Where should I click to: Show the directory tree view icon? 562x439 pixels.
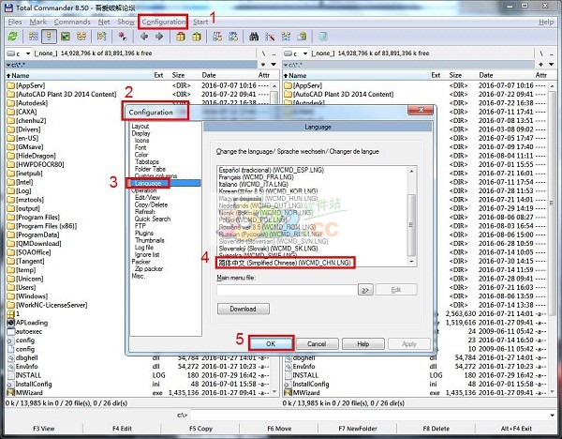coord(81,37)
